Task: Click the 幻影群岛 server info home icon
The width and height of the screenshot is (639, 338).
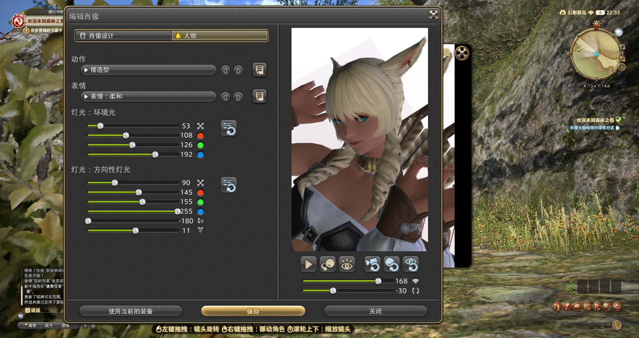Action: pyautogui.click(x=563, y=13)
